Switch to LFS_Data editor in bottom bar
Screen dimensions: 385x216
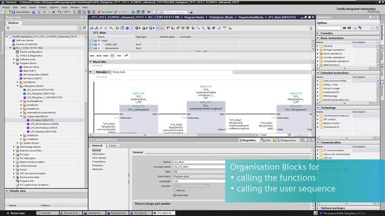141,213
